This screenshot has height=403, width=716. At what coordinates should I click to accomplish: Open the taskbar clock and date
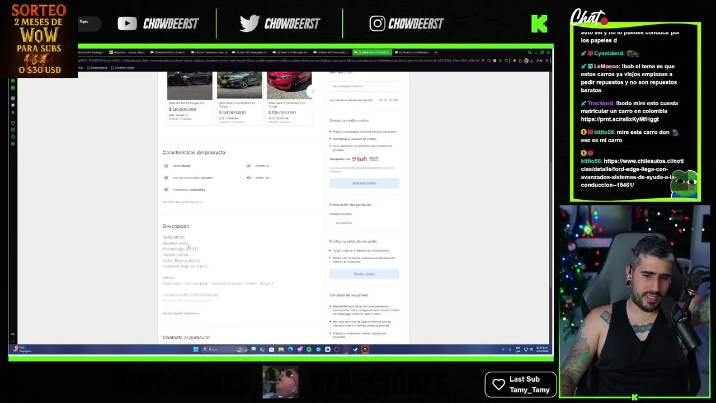(x=542, y=349)
